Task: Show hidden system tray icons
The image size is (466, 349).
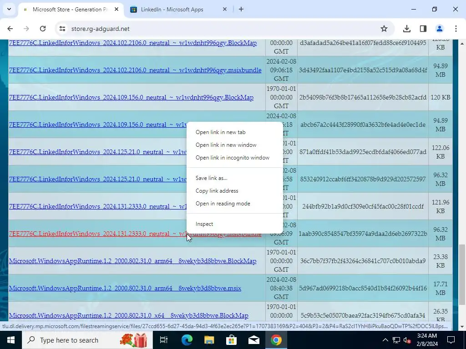Action: [x=385, y=340]
